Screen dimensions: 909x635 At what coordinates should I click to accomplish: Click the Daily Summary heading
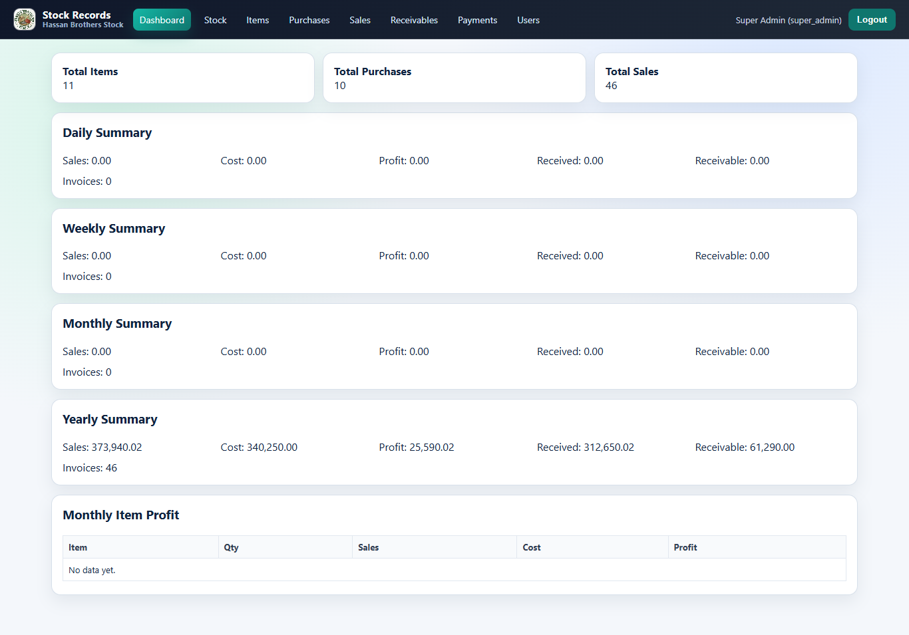click(107, 132)
